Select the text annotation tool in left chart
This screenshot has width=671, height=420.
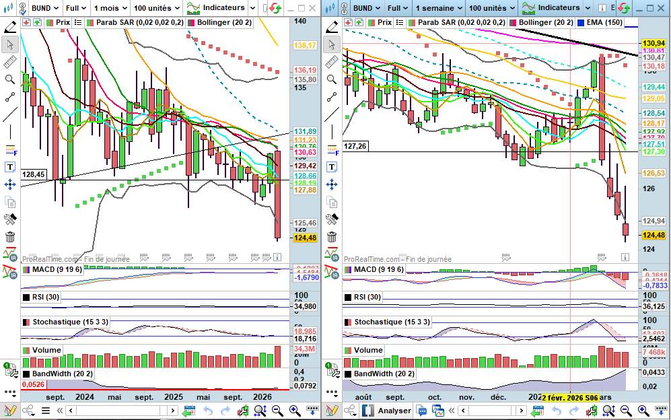tap(10, 167)
